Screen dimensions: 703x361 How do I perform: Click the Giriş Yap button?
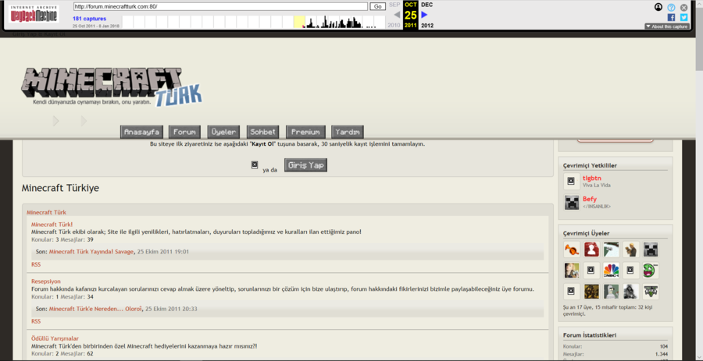tap(305, 165)
